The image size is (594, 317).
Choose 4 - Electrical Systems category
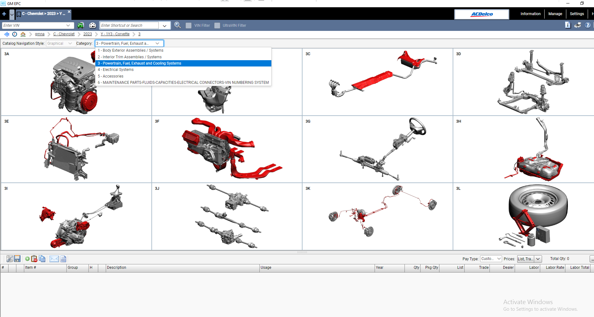pyautogui.click(x=183, y=70)
